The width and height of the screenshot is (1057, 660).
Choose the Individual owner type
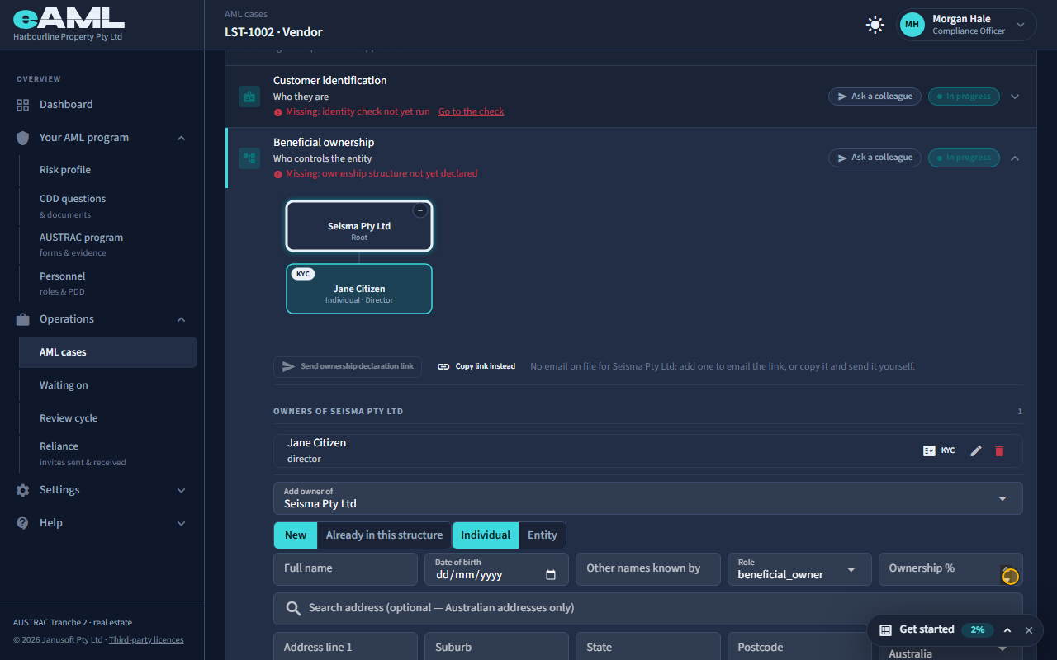coord(486,535)
